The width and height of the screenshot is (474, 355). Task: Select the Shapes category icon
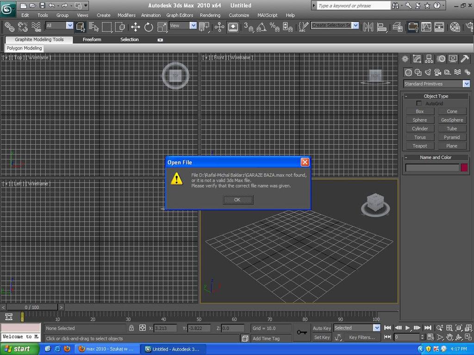418,72
